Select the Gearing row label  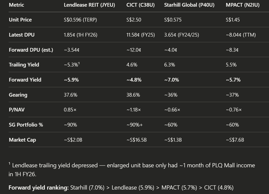coord(18,95)
